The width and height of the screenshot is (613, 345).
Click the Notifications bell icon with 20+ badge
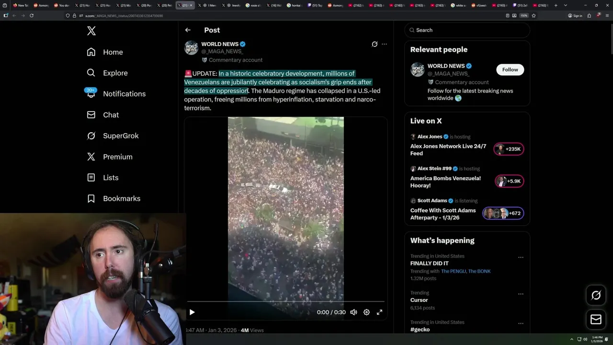[x=91, y=93]
